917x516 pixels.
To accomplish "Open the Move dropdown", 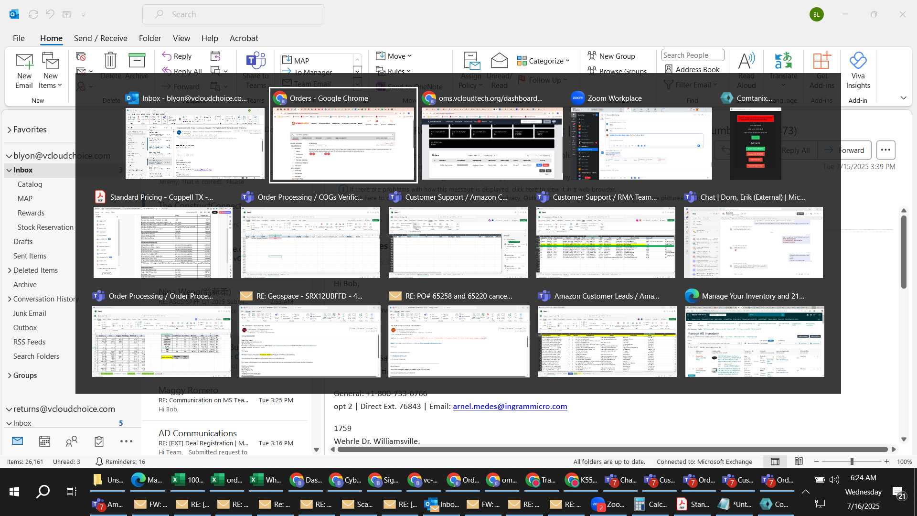I will pos(394,56).
